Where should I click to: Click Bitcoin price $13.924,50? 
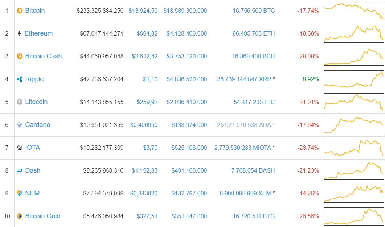(x=143, y=11)
